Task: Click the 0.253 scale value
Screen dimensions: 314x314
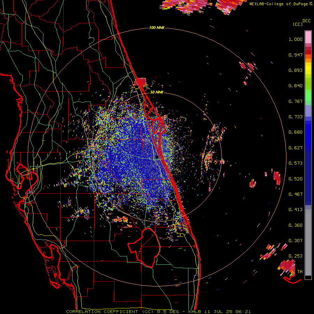Action: tap(296, 256)
